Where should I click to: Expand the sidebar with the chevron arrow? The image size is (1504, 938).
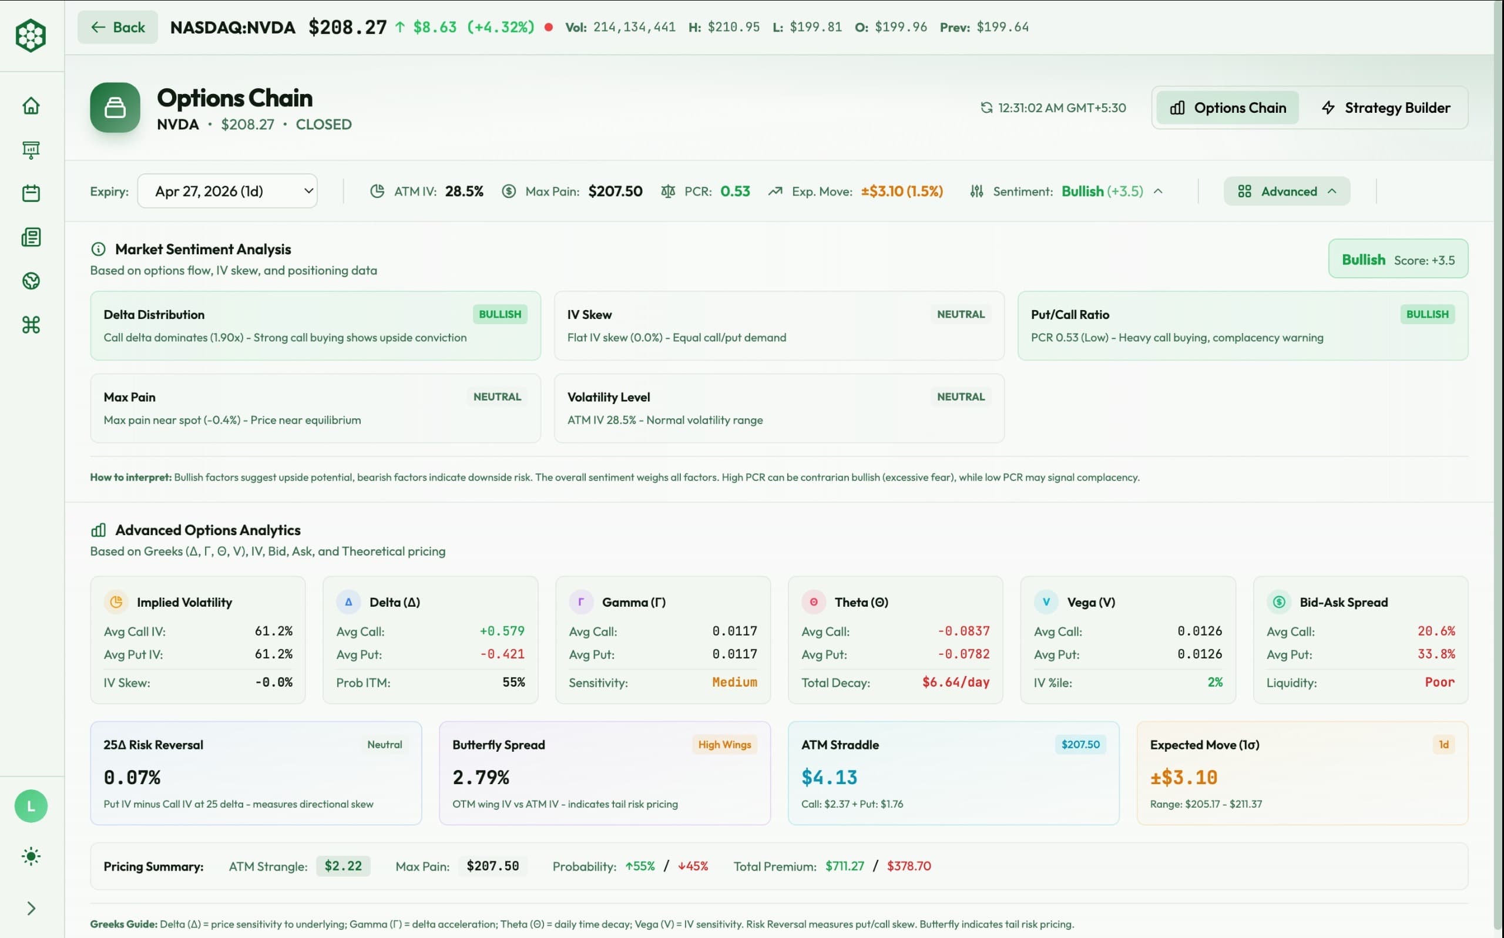(31, 908)
